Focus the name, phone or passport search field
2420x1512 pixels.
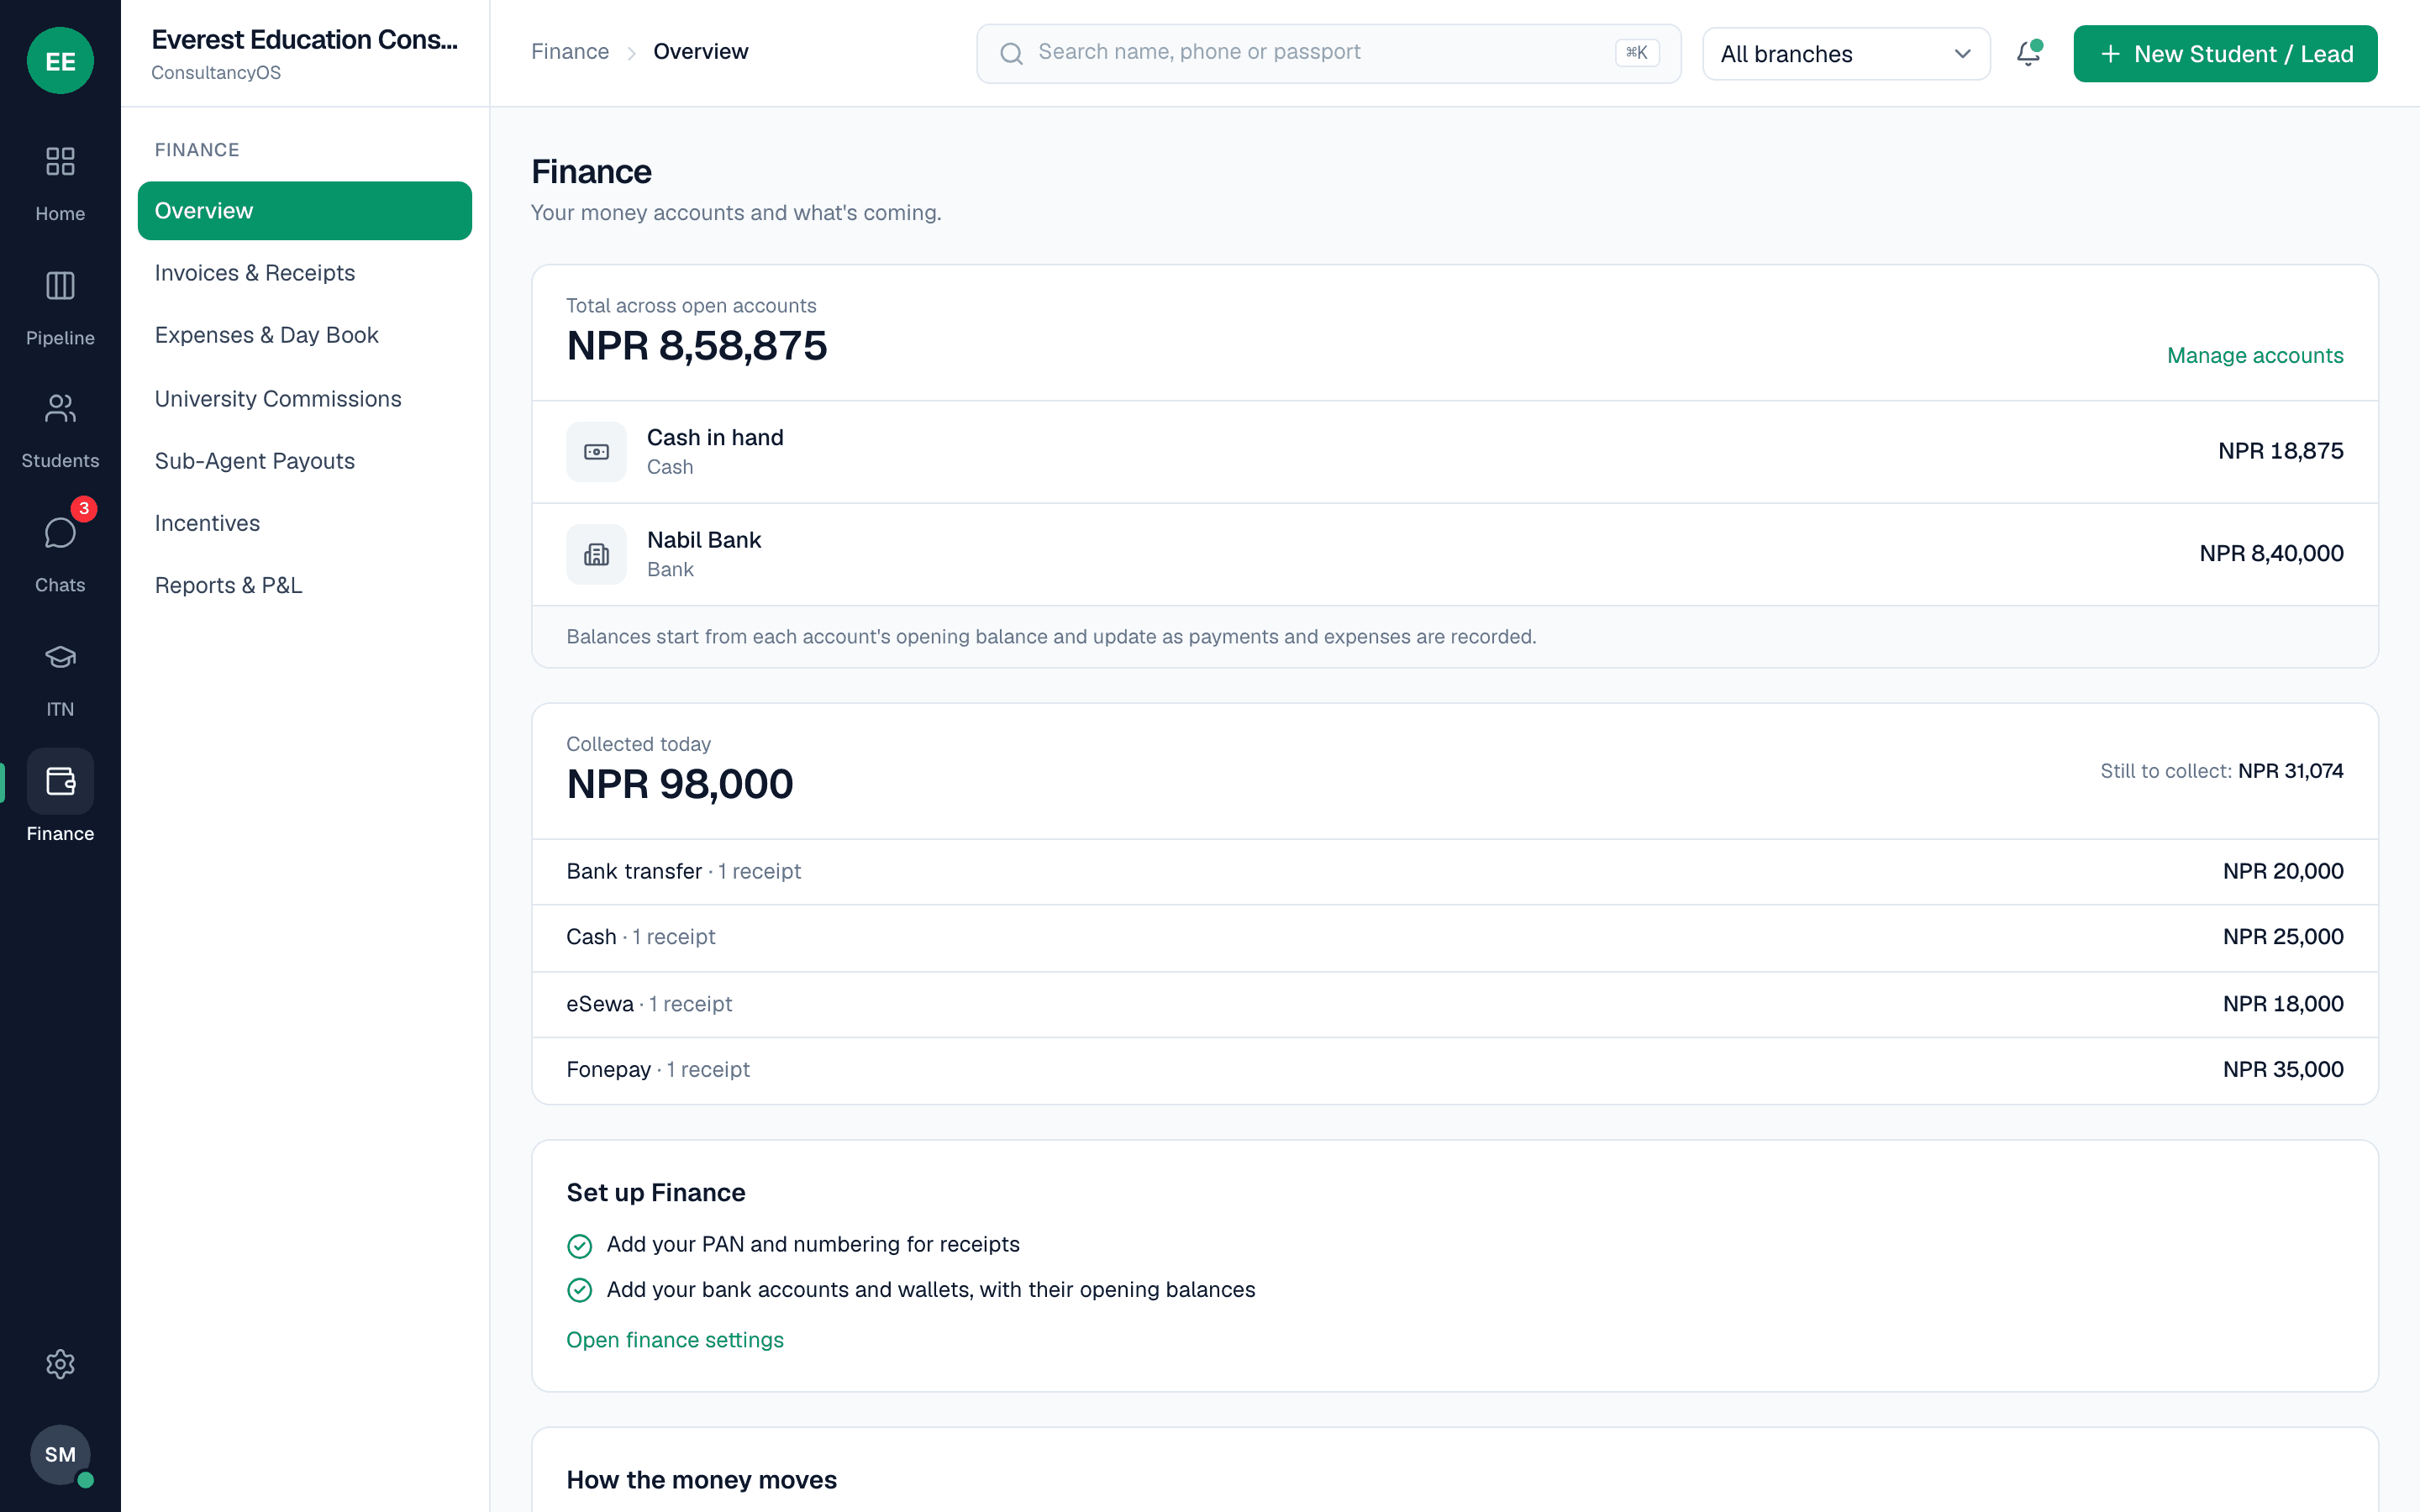(1328, 54)
